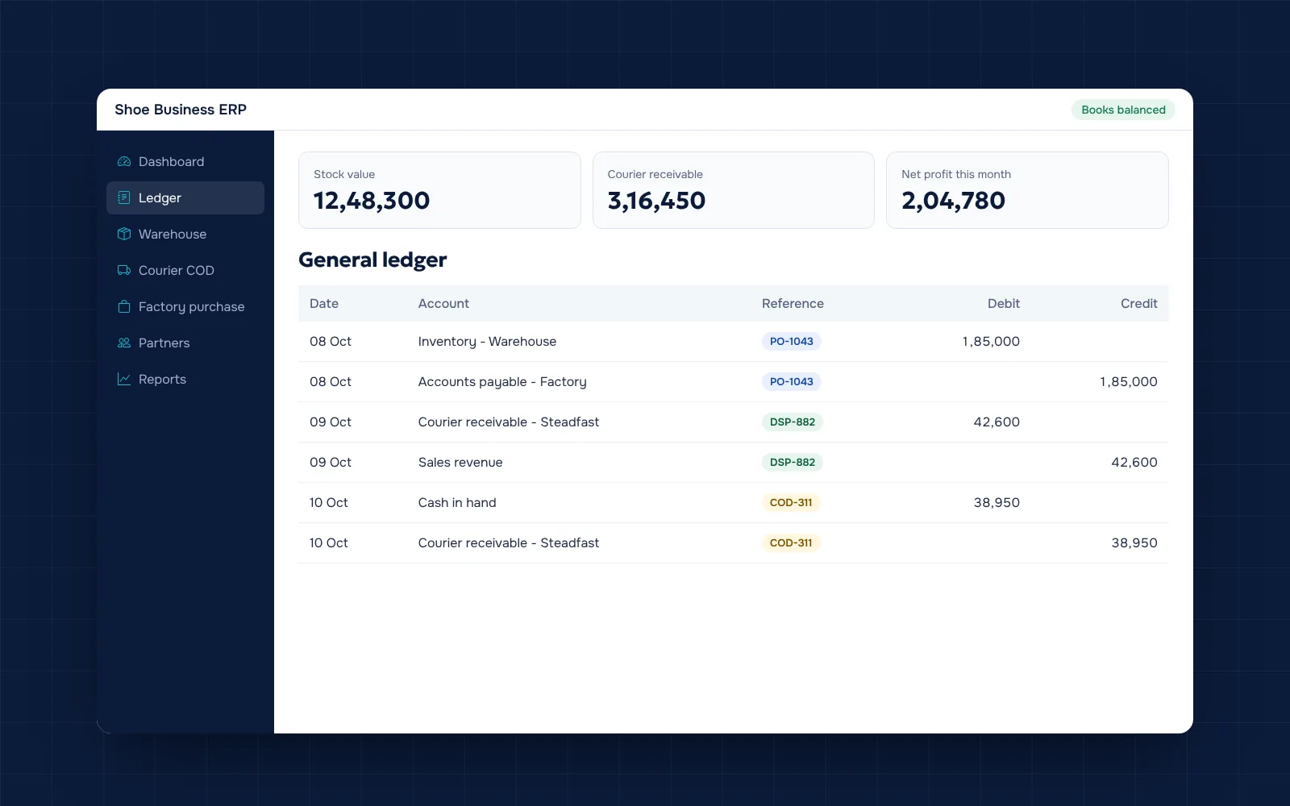This screenshot has width=1290, height=806.
Task: Click the Books balanced status badge
Action: pyautogui.click(x=1123, y=110)
